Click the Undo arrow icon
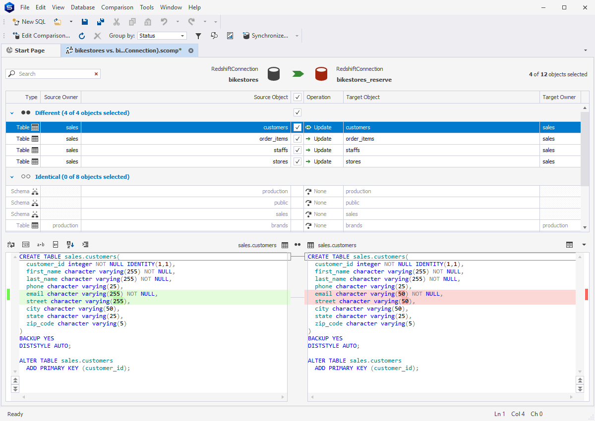The height and width of the screenshot is (421, 595). pos(164,22)
